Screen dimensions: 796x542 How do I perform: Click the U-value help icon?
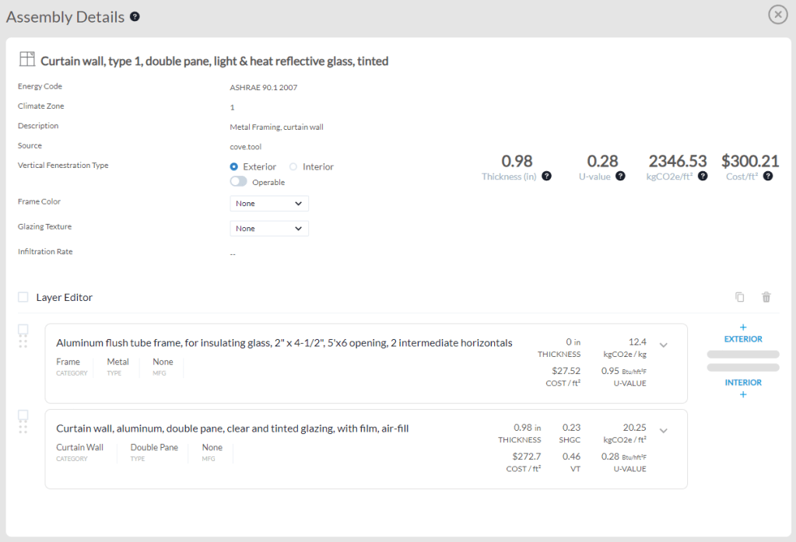[620, 177]
